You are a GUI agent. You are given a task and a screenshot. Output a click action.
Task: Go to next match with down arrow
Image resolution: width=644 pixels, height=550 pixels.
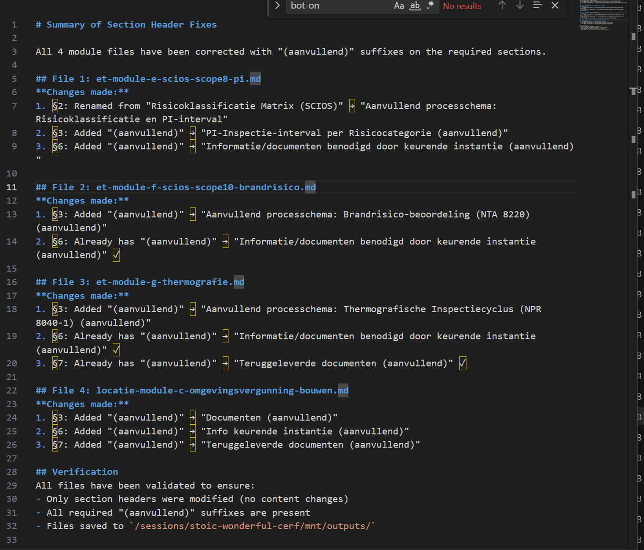tap(520, 5)
